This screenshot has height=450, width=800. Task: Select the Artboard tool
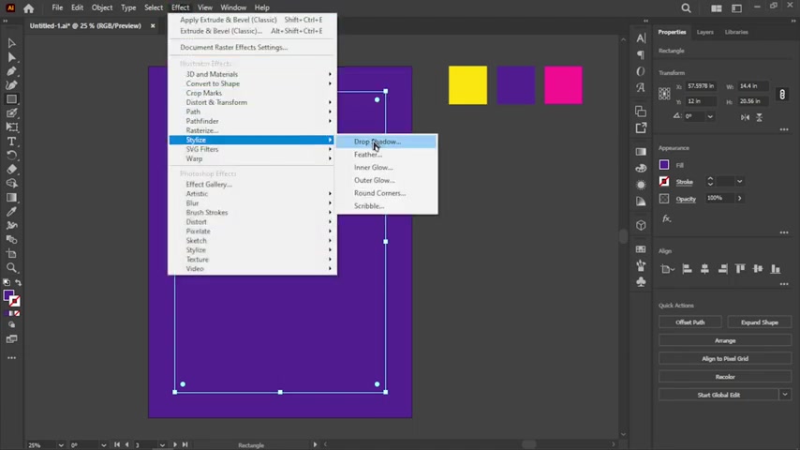[x=11, y=253]
